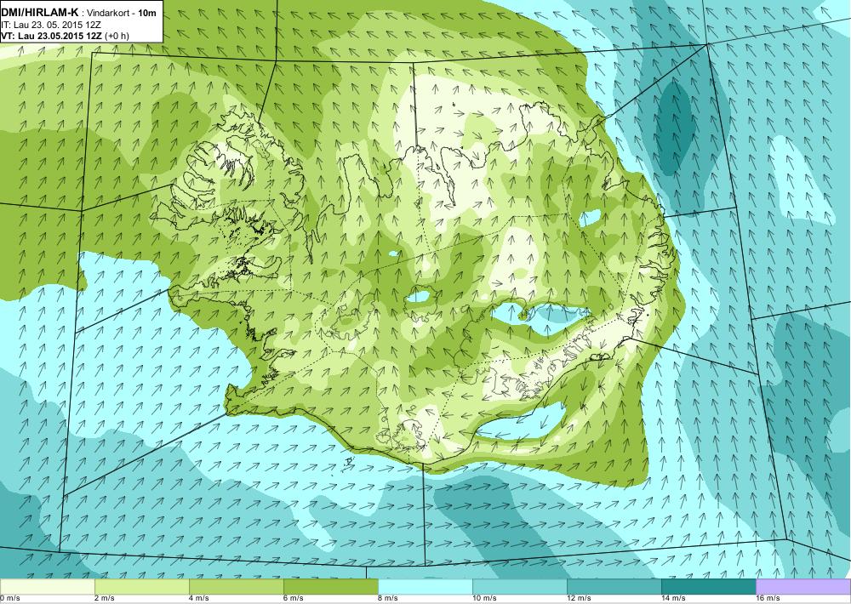The height and width of the screenshot is (604, 851).
Task: Click the 12–14 m/s teal legend swatch
Action: click(614, 587)
